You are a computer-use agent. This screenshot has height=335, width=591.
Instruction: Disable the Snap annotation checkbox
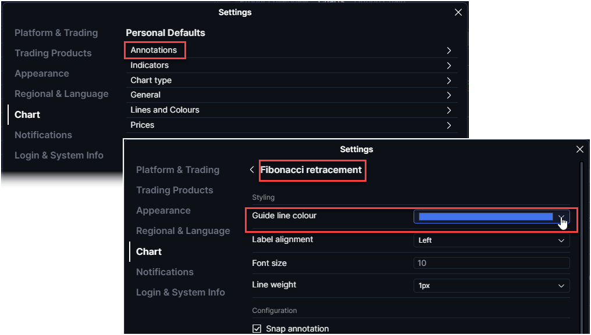pos(257,328)
